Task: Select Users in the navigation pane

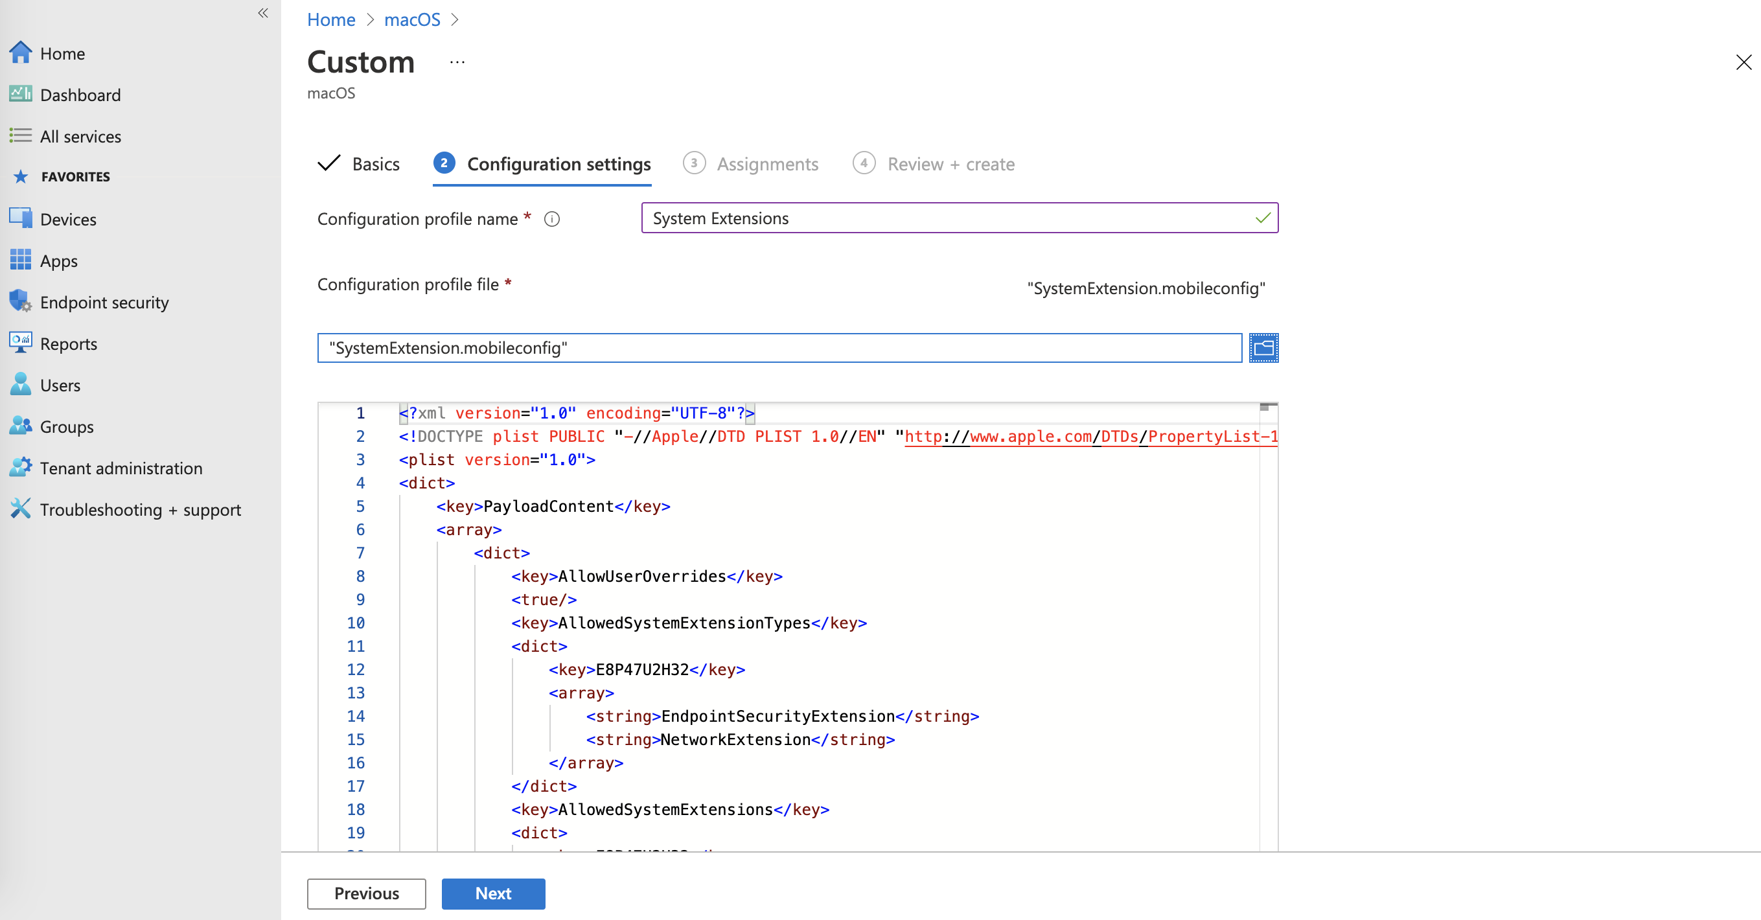Action: 60,385
